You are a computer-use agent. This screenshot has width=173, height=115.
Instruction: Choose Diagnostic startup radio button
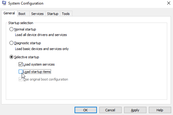click(11, 43)
